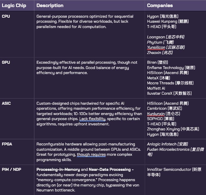Viewport: 206px width, 195px height.
Task: Click 'Hygon' in the CPU companies cell
Action: (163, 16)
